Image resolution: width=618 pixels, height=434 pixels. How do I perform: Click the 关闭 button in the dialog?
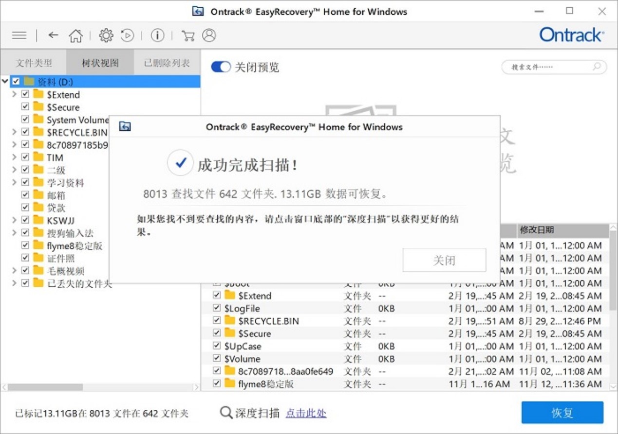coord(444,260)
